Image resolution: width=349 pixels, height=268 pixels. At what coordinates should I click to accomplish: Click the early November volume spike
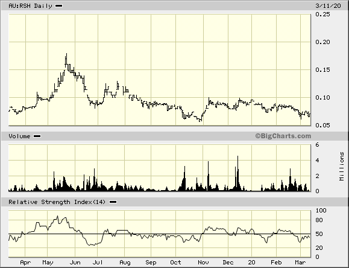coord(209,176)
